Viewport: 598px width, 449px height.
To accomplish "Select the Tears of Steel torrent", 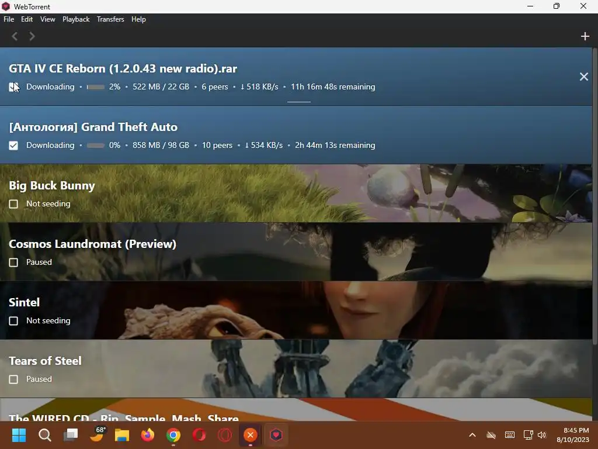I will [x=296, y=368].
